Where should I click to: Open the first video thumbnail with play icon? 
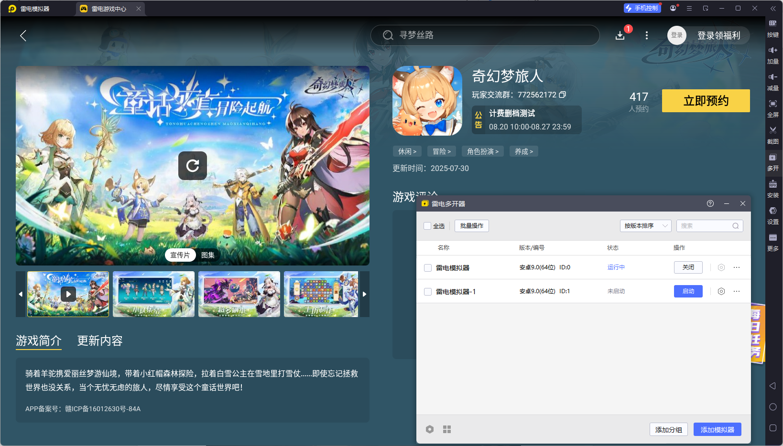click(68, 294)
